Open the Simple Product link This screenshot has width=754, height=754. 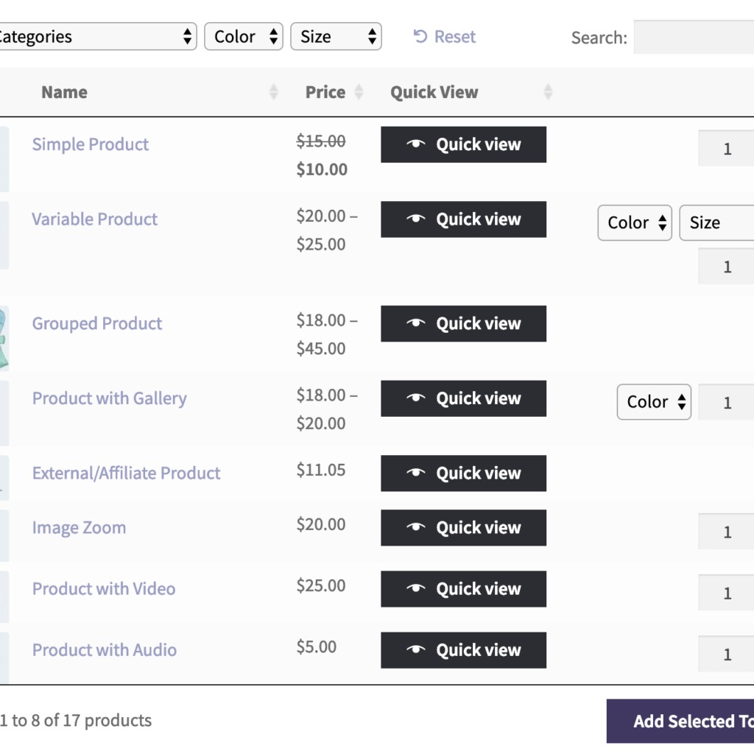(91, 144)
